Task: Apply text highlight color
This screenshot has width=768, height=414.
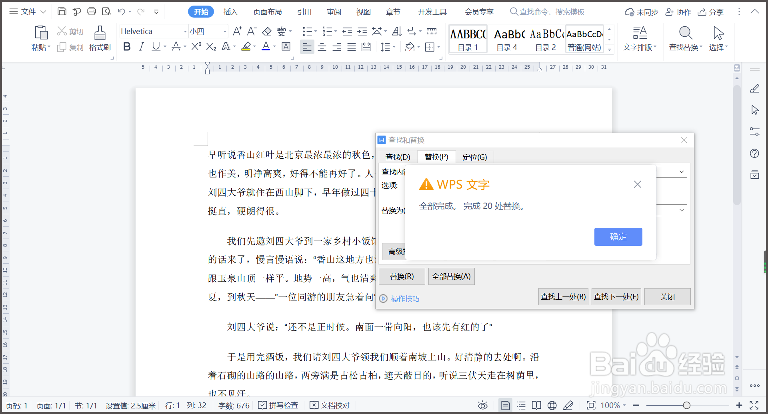Action: pyautogui.click(x=247, y=47)
